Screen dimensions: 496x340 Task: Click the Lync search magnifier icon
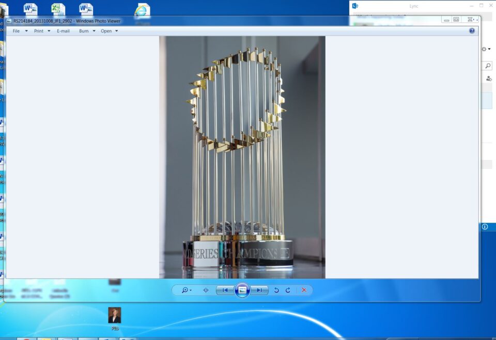click(488, 66)
